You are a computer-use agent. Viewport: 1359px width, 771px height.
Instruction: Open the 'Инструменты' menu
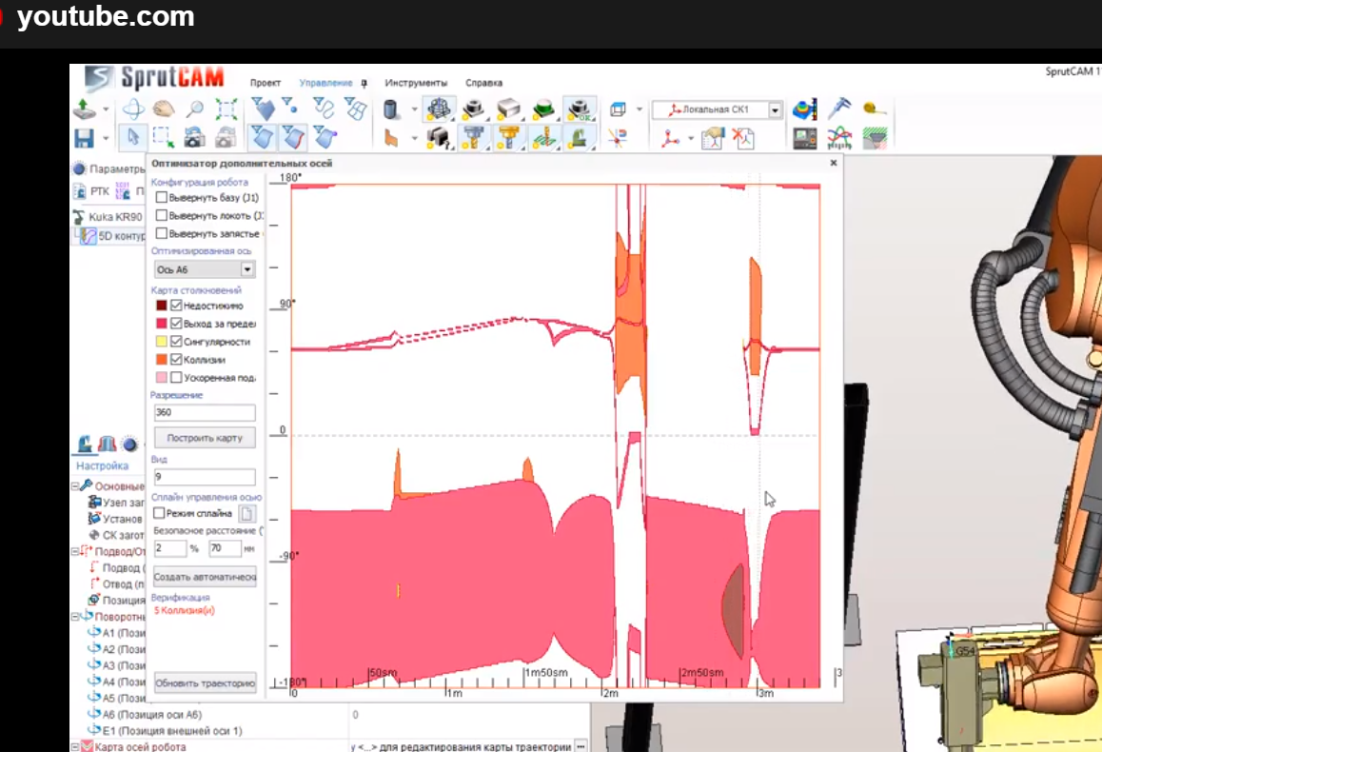tap(416, 83)
